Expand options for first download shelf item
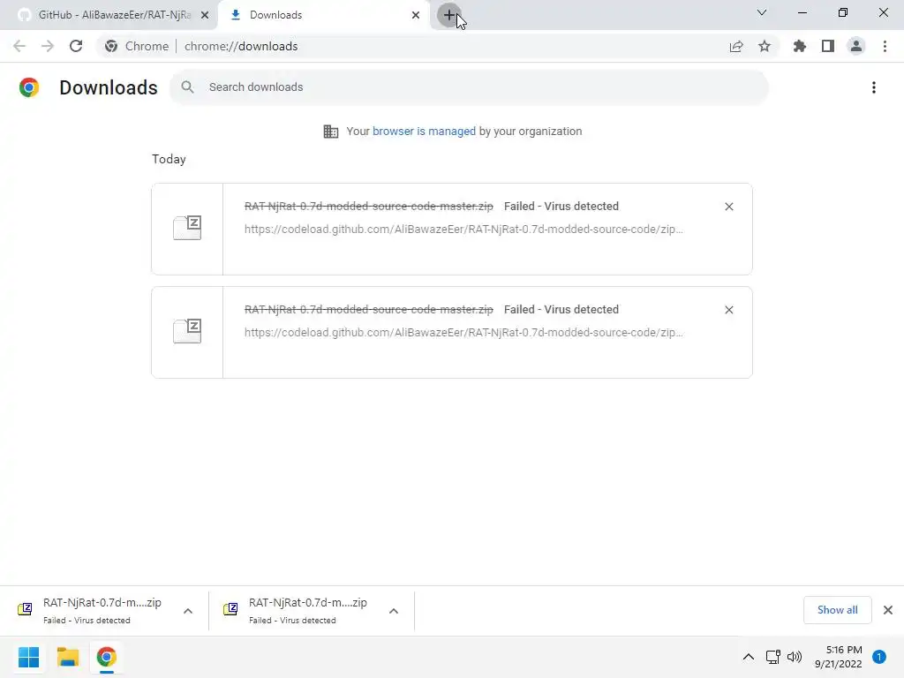The image size is (904, 678). point(188,611)
